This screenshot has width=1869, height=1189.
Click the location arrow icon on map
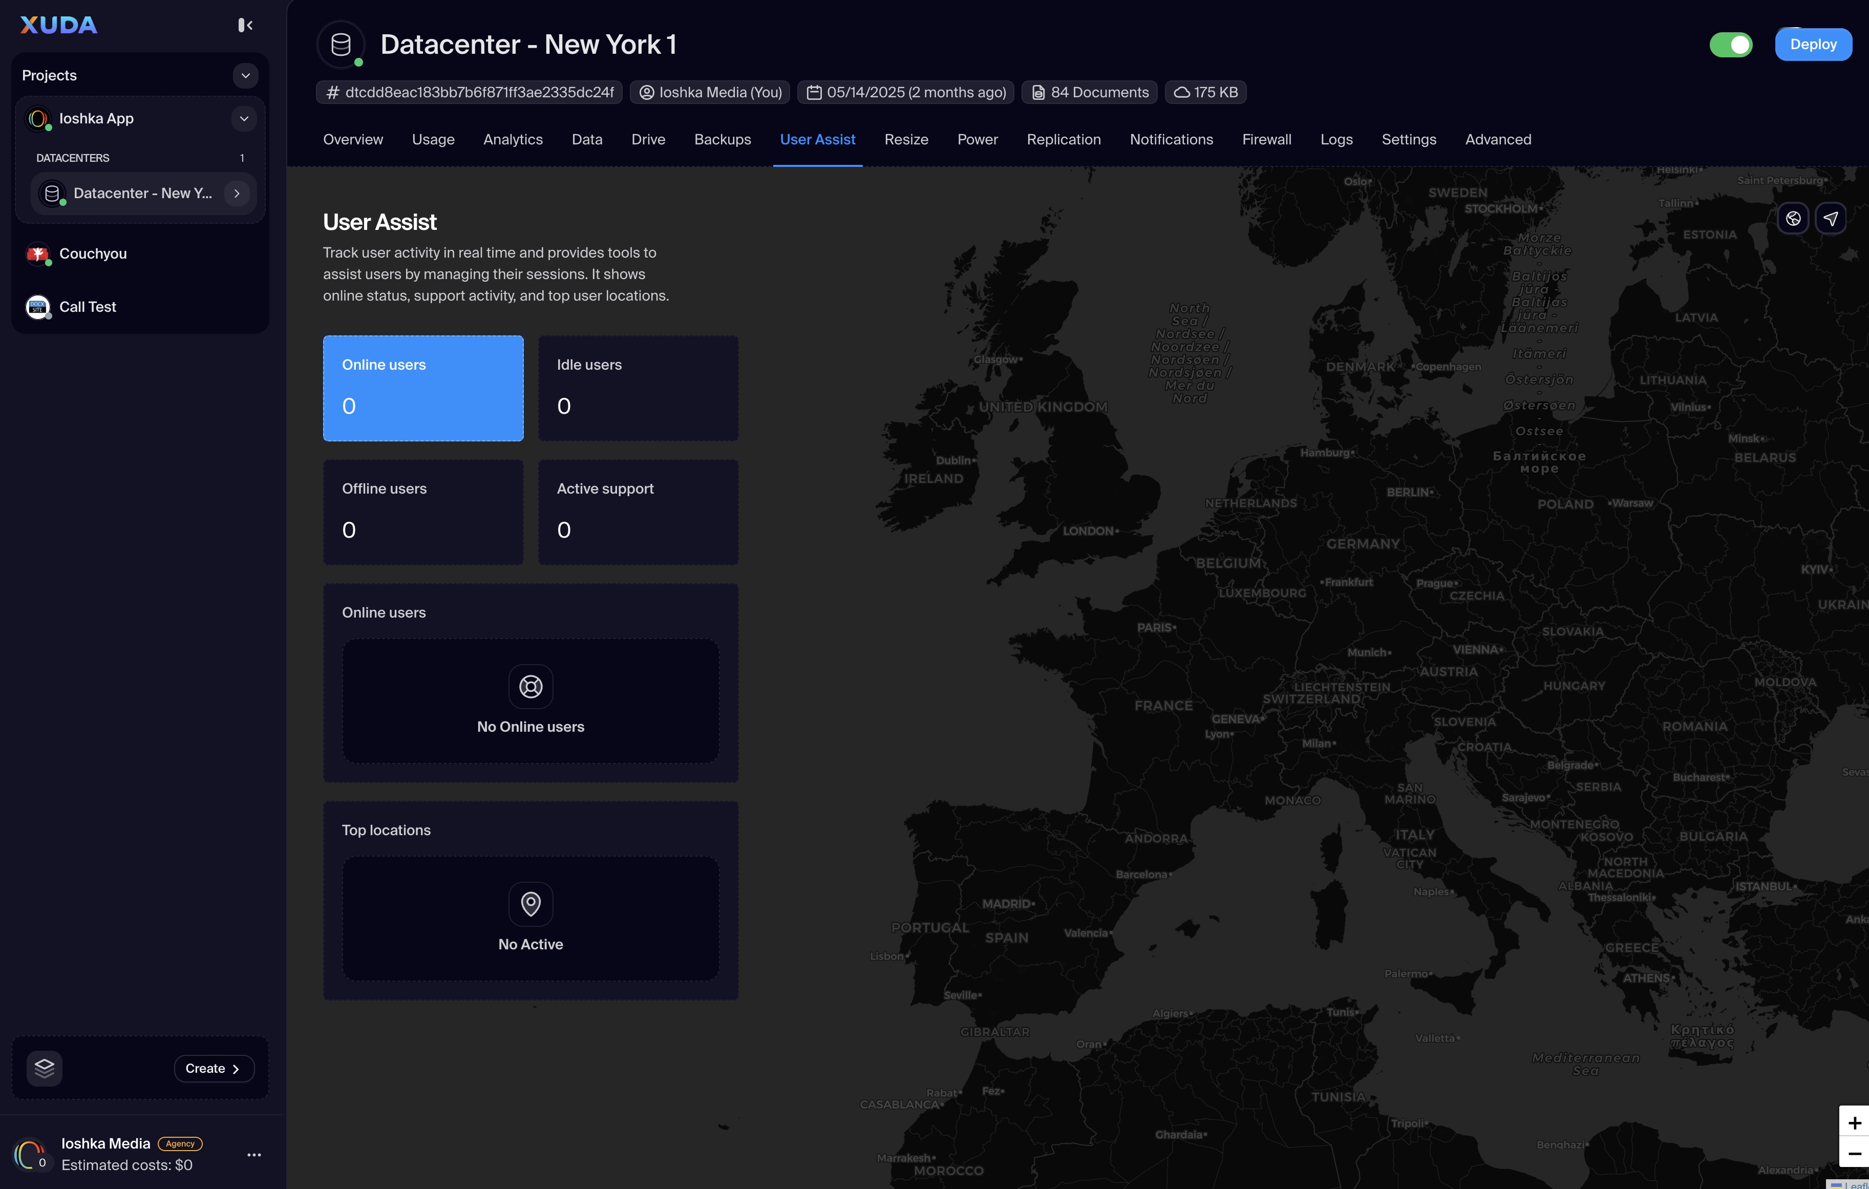pos(1831,219)
